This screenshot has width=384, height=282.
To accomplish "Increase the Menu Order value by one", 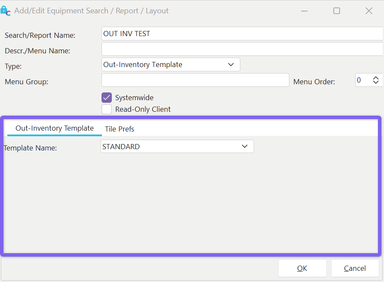I will pyautogui.click(x=376, y=78).
